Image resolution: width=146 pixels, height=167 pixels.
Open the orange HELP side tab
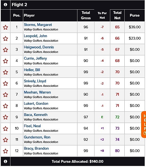click(144, 125)
